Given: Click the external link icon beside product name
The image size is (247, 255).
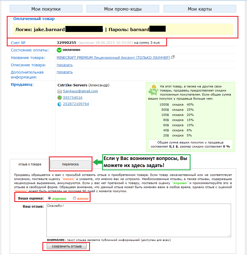Looking at the screenshot, I should coord(173,57).
